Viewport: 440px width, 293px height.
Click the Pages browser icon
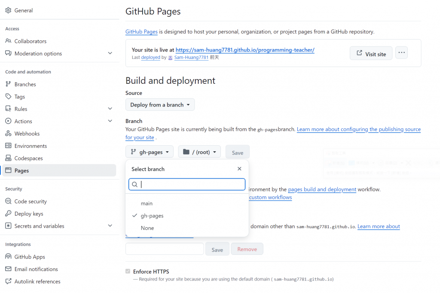(x=8, y=171)
